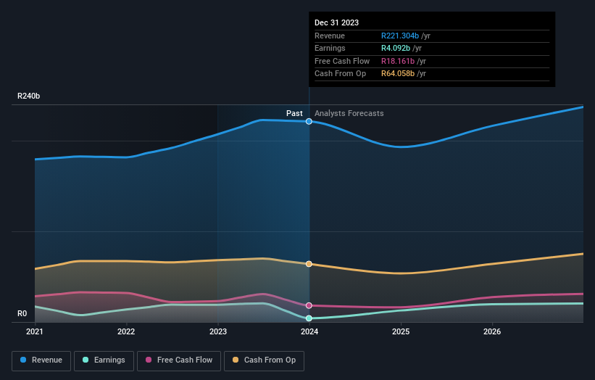595x380 pixels.
Task: Click the Earnings row label in tooltip
Action: click(x=330, y=48)
